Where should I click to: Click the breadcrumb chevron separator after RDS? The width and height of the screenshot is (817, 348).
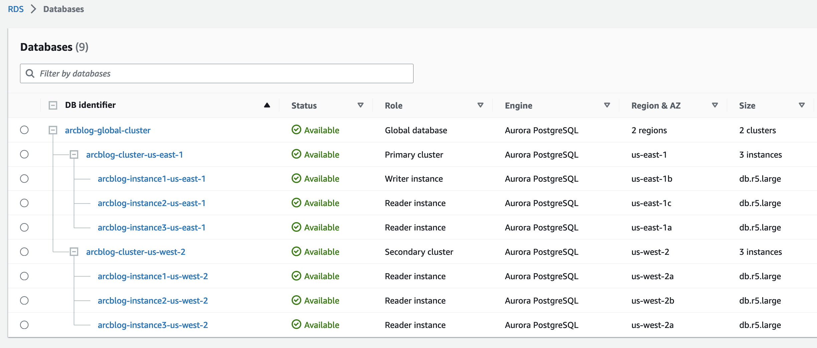[33, 9]
